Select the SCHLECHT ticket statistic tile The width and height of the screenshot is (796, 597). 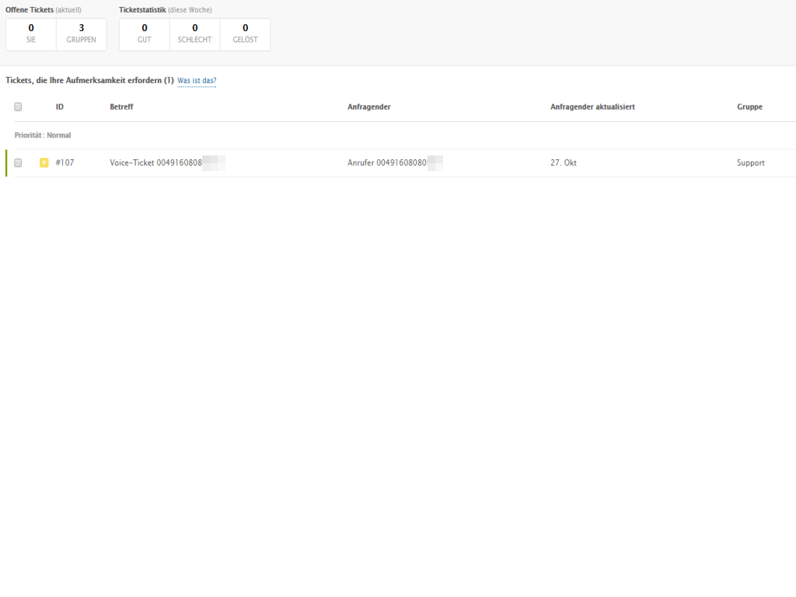tap(194, 33)
